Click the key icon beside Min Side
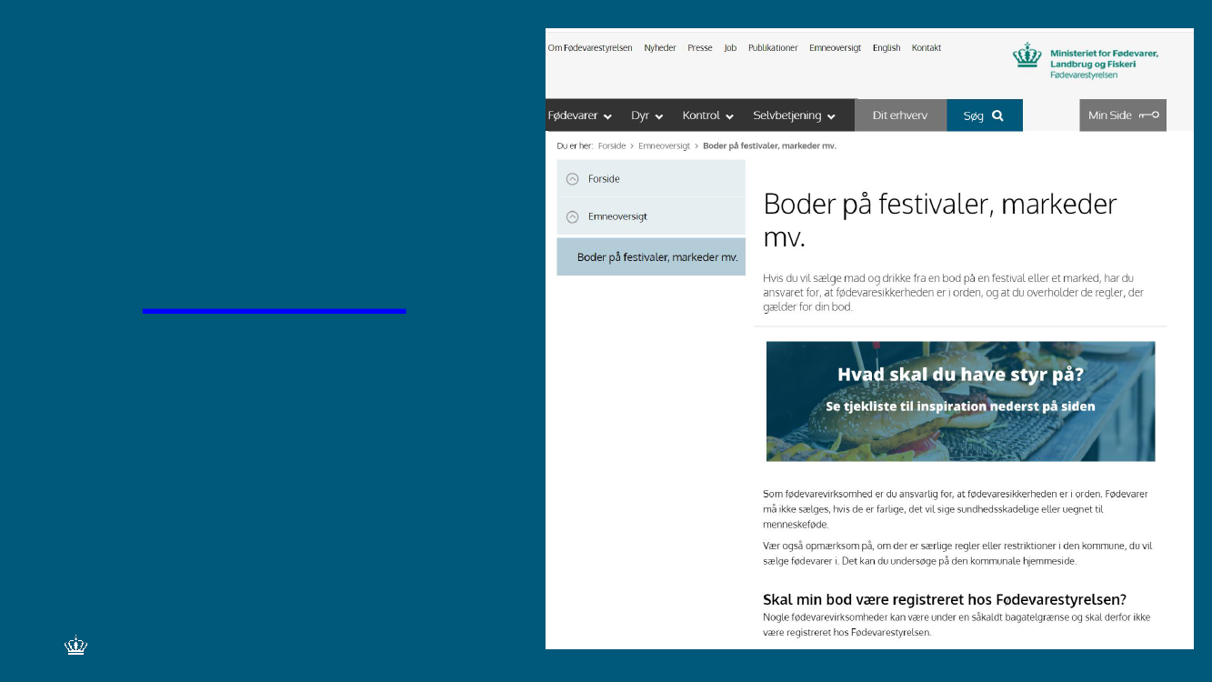The image size is (1212, 682). point(1149,115)
